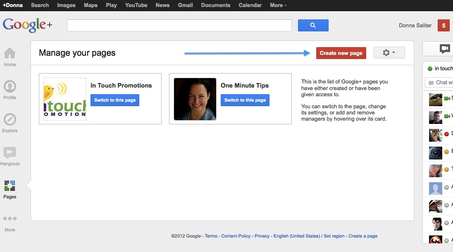Image resolution: width=453 pixels, height=252 pixels.
Task: Click the Google+ logo
Action: 27,25
